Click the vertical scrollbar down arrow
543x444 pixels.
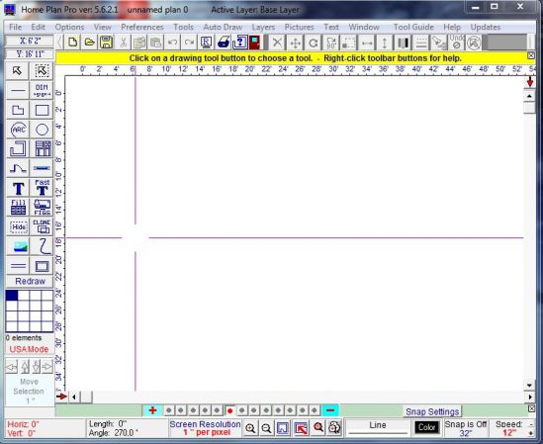coord(529,385)
